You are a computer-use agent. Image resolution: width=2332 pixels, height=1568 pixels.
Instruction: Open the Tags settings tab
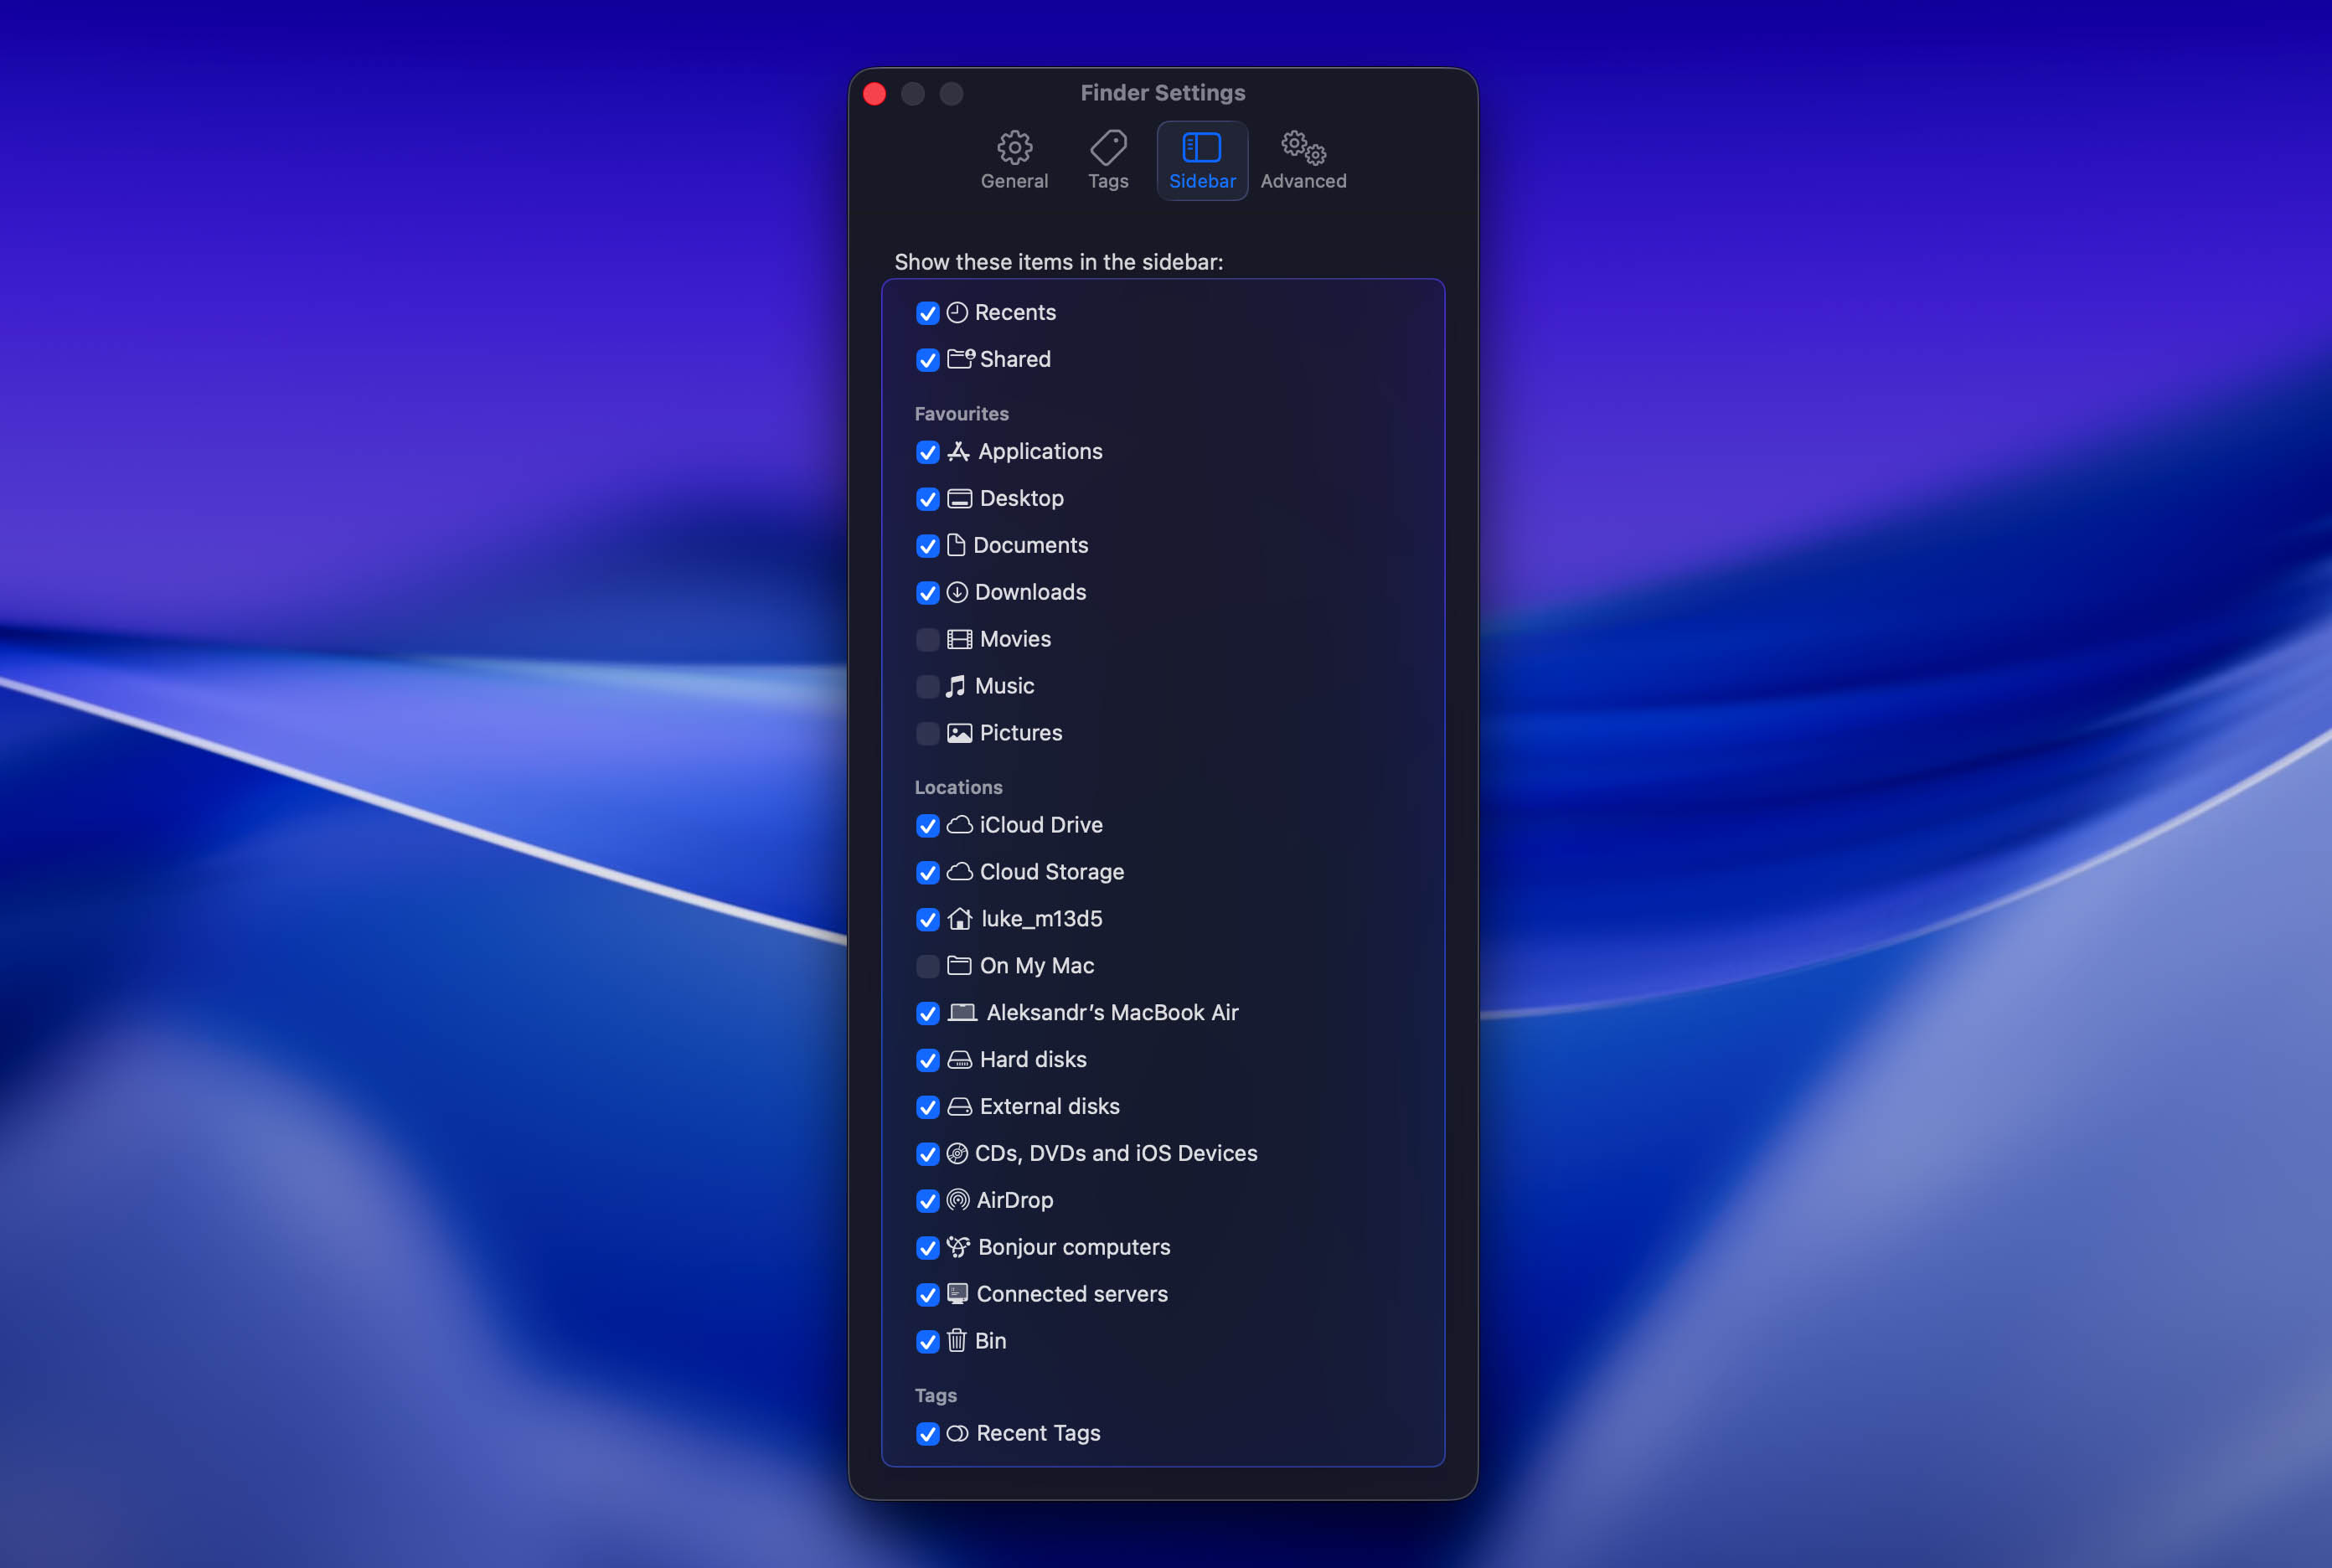[x=1108, y=160]
